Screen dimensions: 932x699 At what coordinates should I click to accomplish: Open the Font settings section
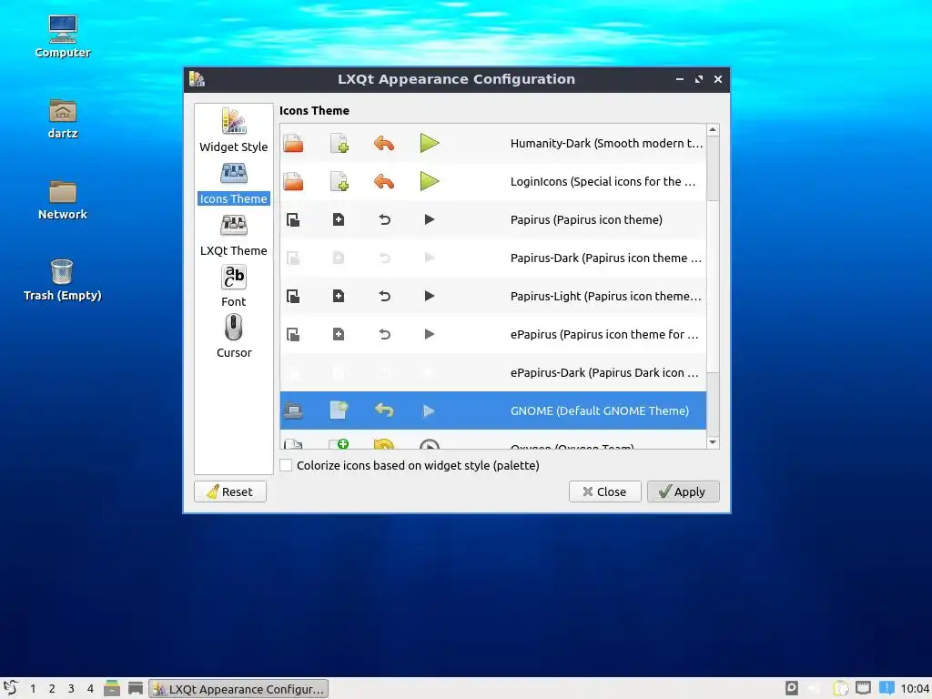coord(234,287)
